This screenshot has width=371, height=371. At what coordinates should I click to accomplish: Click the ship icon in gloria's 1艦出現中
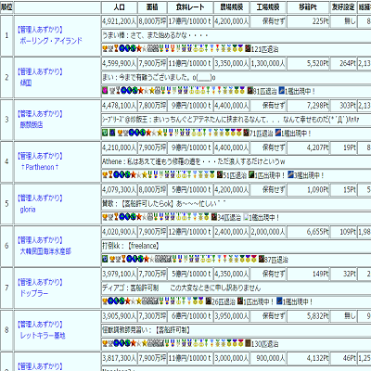pyautogui.click(x=246, y=217)
